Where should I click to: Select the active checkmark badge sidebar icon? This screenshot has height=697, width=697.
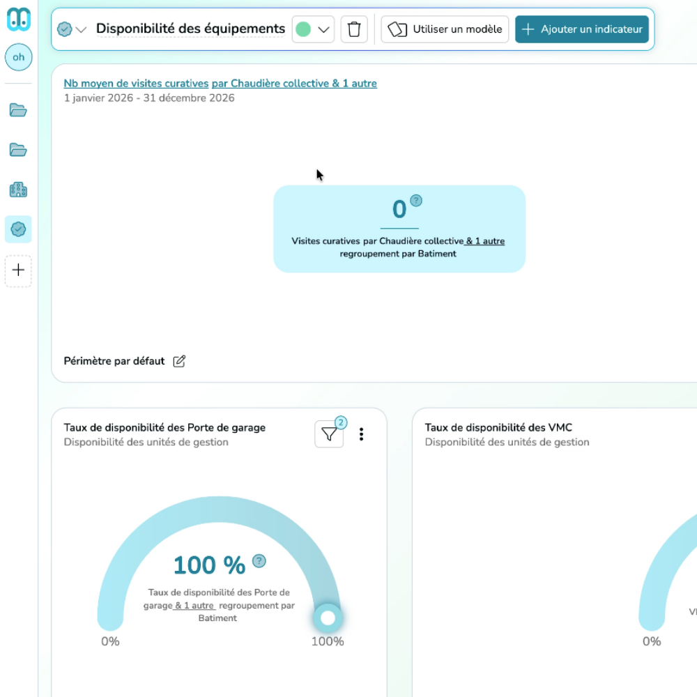click(18, 229)
